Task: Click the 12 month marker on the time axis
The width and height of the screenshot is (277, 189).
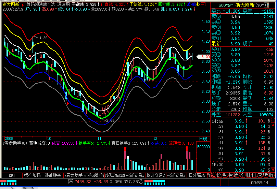Action: 155,139
